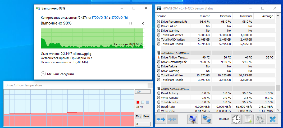Screen dimensions: 283x128
Task: Select the thermometer icon of Drive Airflow Temp
Action: pos(159,57)
